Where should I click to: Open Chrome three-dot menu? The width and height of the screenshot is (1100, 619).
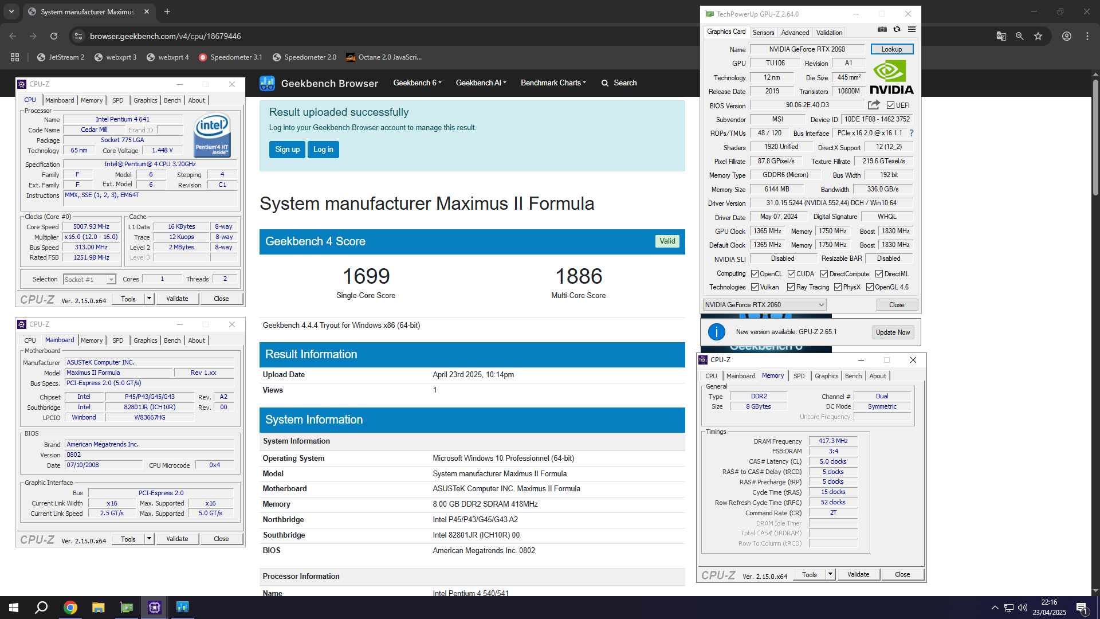pos(1087,36)
